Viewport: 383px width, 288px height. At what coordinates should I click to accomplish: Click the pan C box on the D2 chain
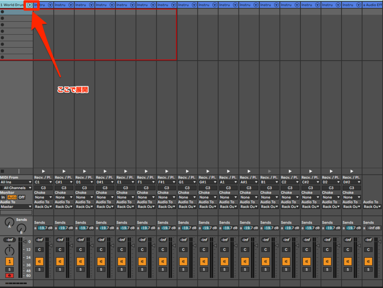(x=327, y=249)
